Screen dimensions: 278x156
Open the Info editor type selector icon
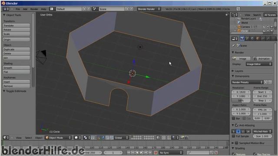point(6,9)
